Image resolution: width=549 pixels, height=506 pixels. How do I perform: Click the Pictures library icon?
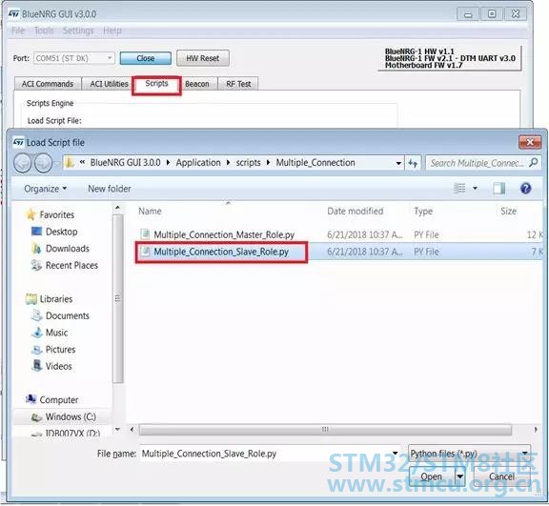[36, 349]
